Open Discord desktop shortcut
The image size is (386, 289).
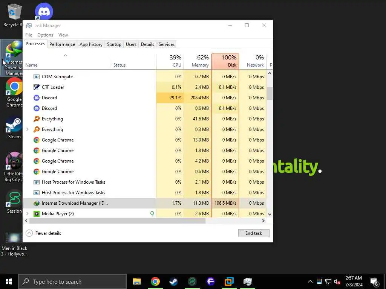(x=44, y=11)
